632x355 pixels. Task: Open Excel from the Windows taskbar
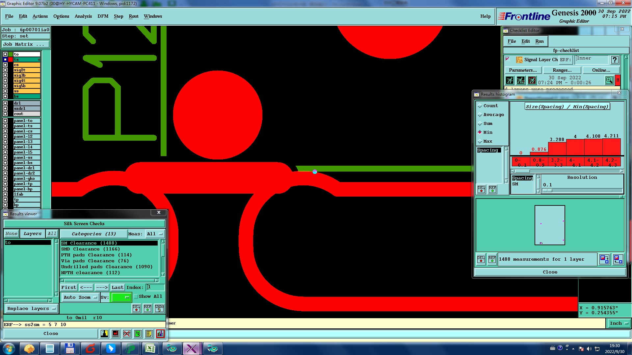(x=150, y=348)
